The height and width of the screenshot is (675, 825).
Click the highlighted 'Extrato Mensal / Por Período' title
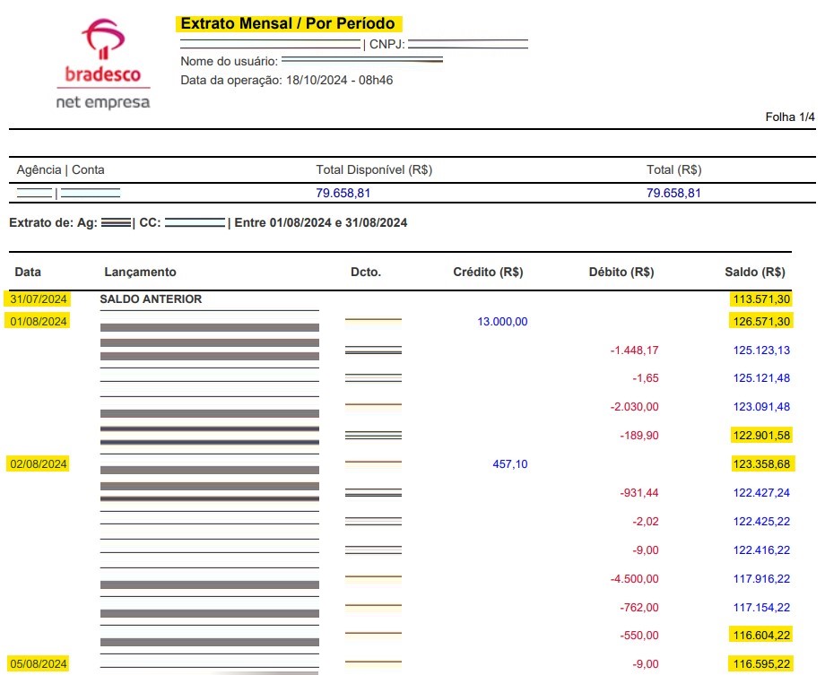pos(289,22)
